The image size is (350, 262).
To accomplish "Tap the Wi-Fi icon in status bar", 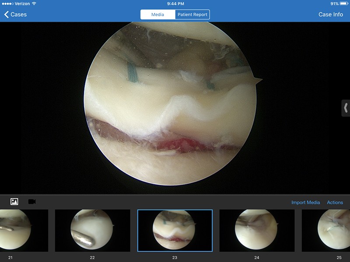I will pyautogui.click(x=34, y=3).
